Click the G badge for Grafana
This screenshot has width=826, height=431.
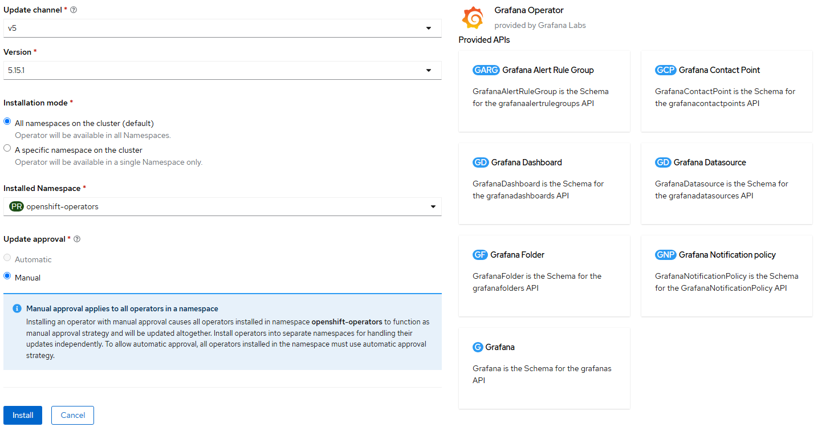point(479,347)
